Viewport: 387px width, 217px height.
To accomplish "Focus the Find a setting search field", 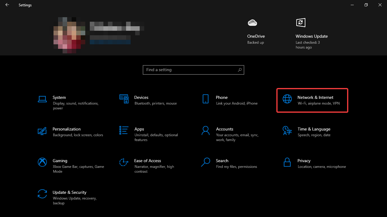I will (193, 70).
